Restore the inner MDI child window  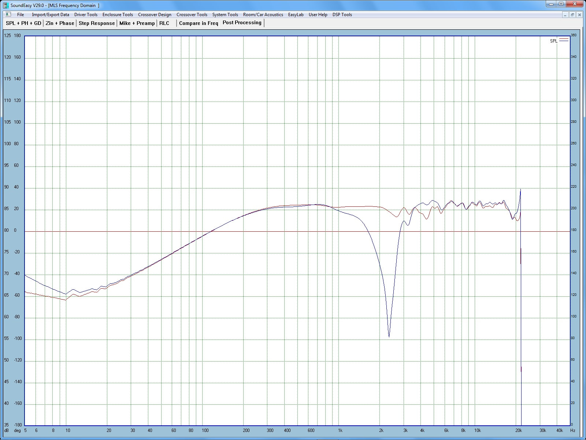(x=572, y=15)
